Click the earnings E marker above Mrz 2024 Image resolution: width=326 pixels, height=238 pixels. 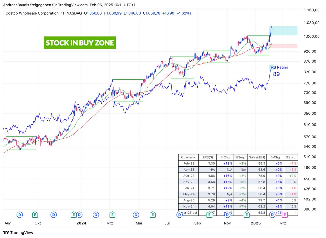tap(112, 215)
